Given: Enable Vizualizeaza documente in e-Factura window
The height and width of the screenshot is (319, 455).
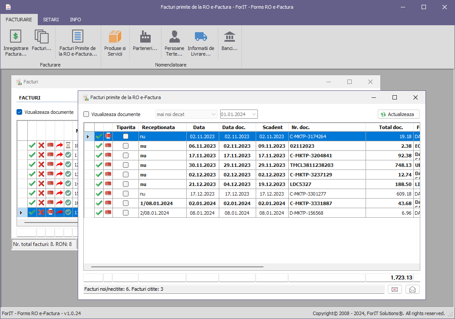Looking at the screenshot, I should point(86,114).
